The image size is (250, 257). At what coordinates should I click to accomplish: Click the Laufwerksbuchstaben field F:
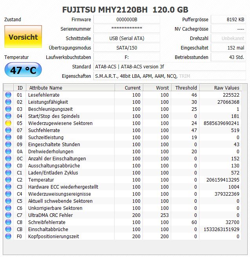(x=127, y=57)
